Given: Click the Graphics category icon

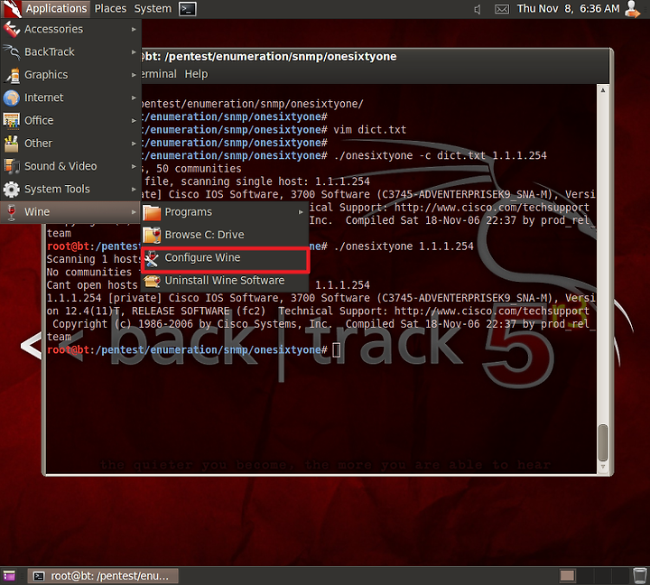Looking at the screenshot, I should (12, 75).
